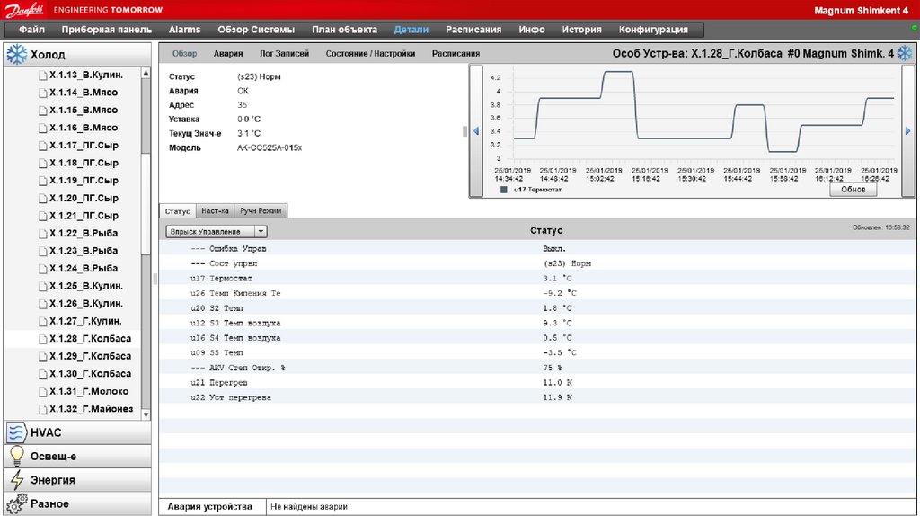
Task: Click the snowflake icon beside Холод
Action: pos(16,55)
